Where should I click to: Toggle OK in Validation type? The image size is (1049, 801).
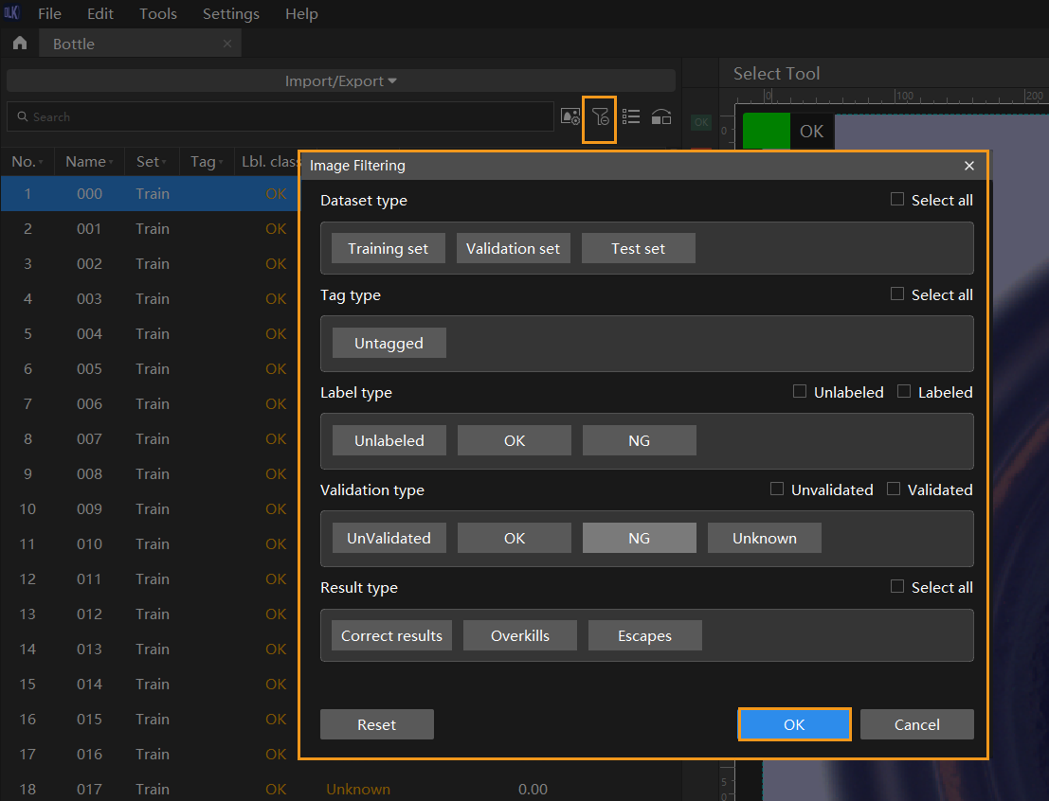[x=514, y=538]
